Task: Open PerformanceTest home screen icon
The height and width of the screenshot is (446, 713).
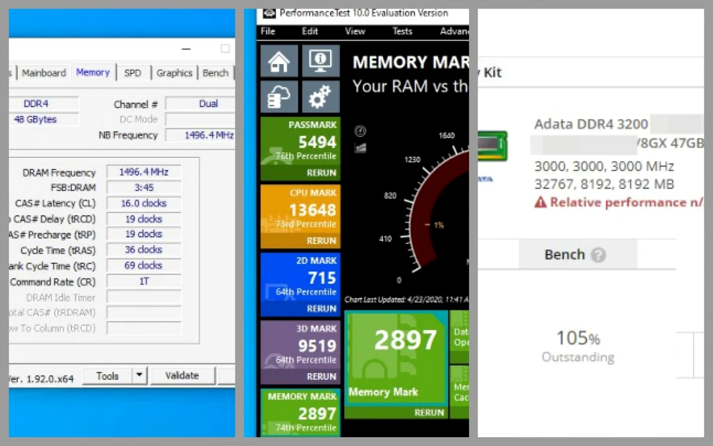Action: (279, 61)
